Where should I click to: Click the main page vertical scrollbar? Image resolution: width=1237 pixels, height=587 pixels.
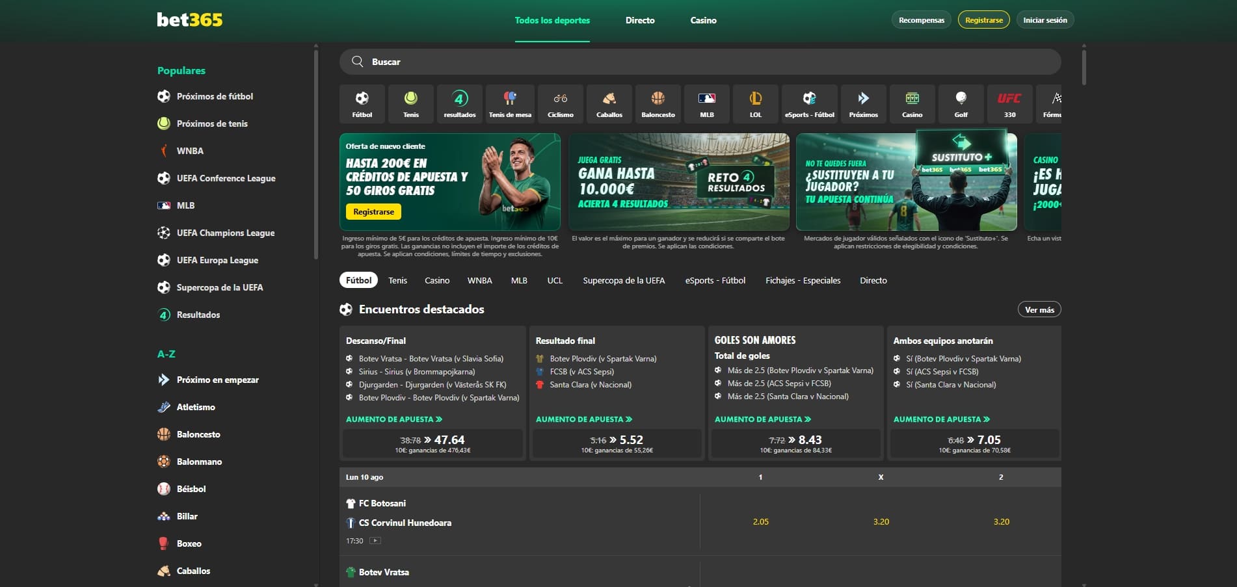(1084, 67)
